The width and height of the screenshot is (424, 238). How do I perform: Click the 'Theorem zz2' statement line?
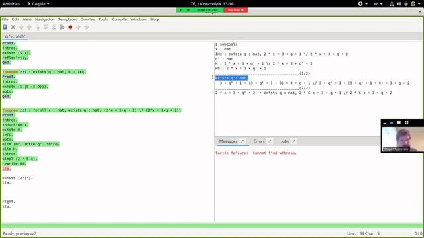click(x=44, y=72)
